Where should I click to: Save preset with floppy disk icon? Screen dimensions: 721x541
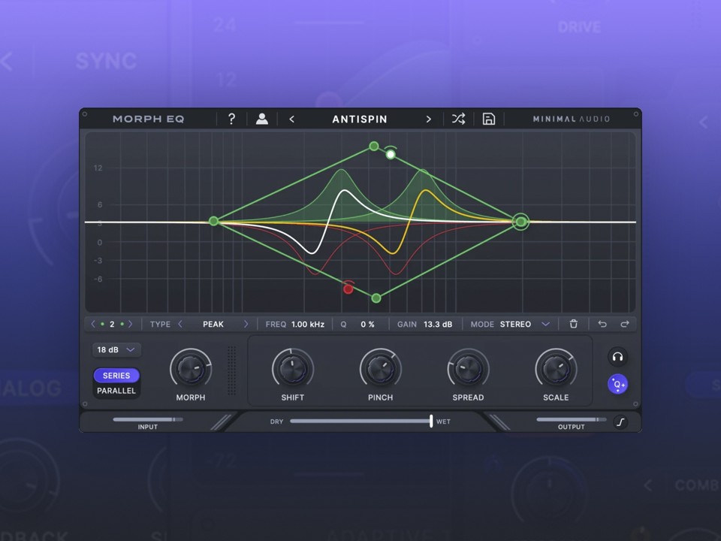pos(488,119)
